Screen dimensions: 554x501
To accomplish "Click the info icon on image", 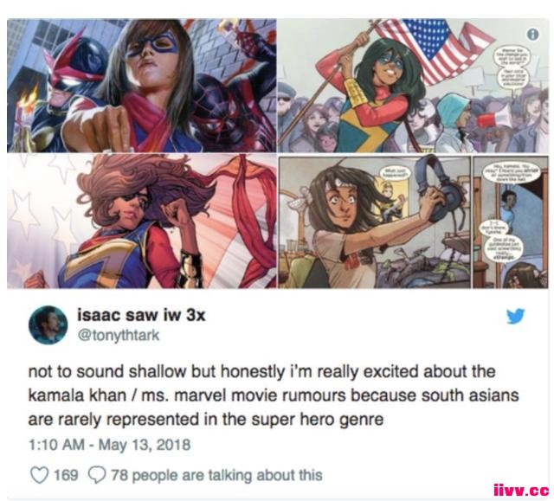I will 533,35.
